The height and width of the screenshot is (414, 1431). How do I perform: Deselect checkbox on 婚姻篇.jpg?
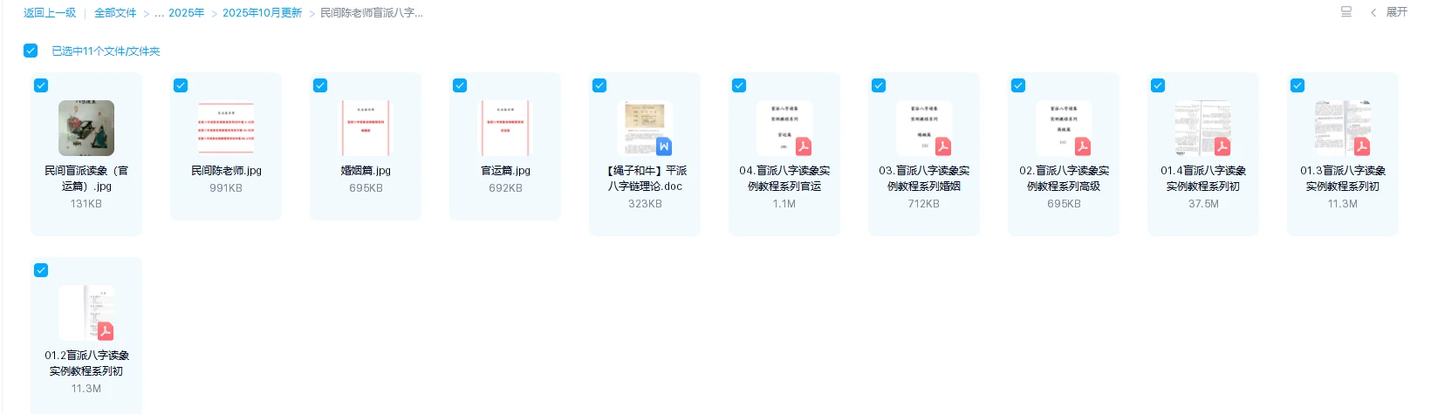(320, 85)
